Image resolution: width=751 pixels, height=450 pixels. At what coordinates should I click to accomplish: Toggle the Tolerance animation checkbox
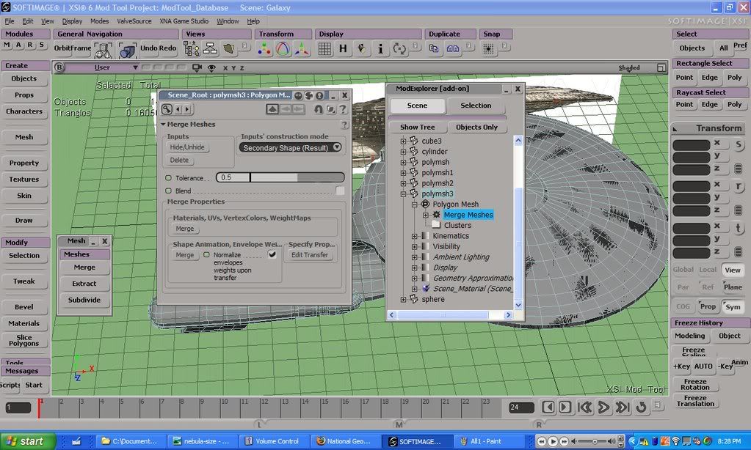click(x=168, y=178)
